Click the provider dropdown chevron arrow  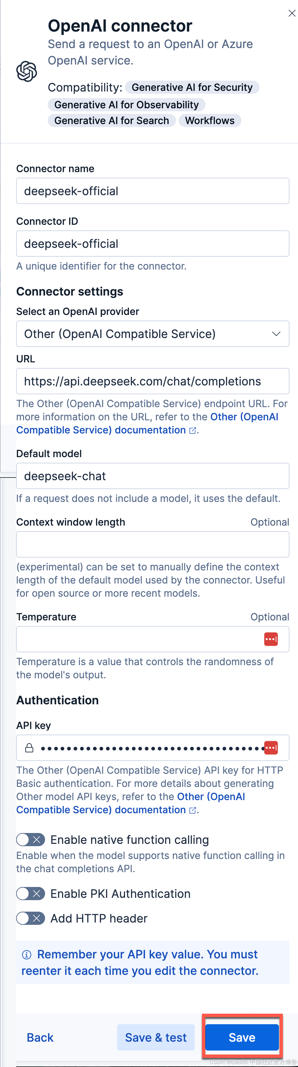pos(276,334)
